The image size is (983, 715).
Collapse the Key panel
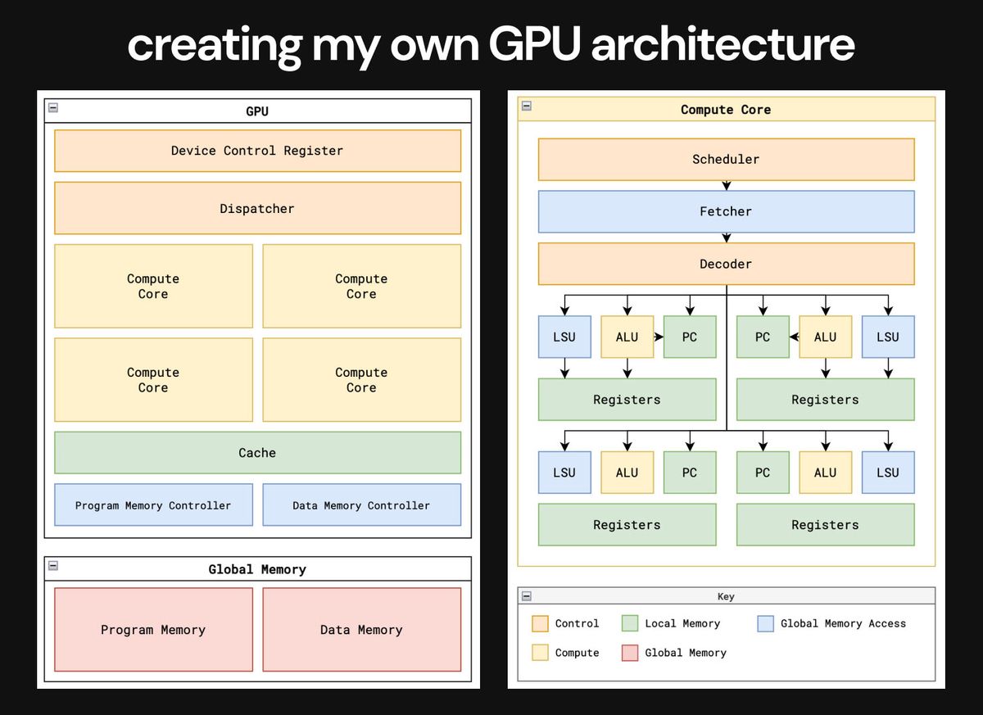[527, 595]
